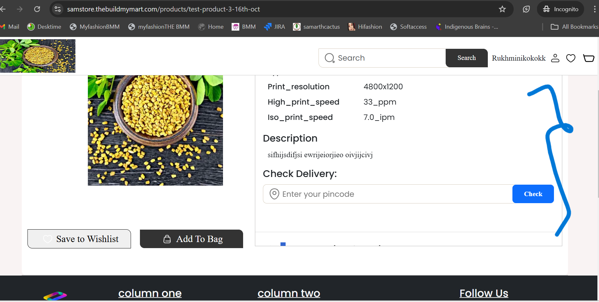Image resolution: width=599 pixels, height=302 pixels.
Task: Click the fenugreek seeds product image
Action: tap(155, 130)
